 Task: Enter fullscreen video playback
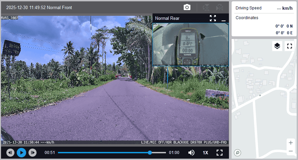220,153
